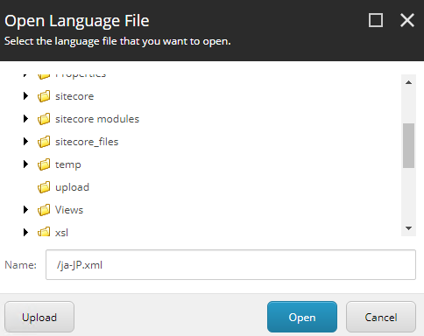
Task: Click the sitecore modules folder icon
Action: point(44,119)
